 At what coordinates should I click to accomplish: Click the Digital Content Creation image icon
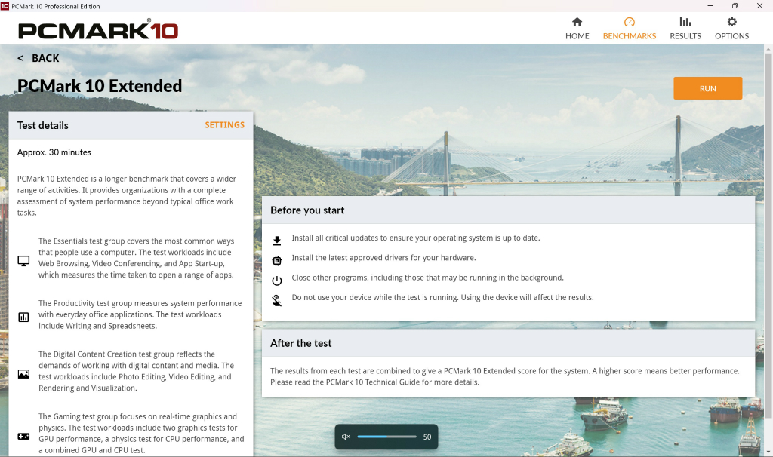point(23,374)
